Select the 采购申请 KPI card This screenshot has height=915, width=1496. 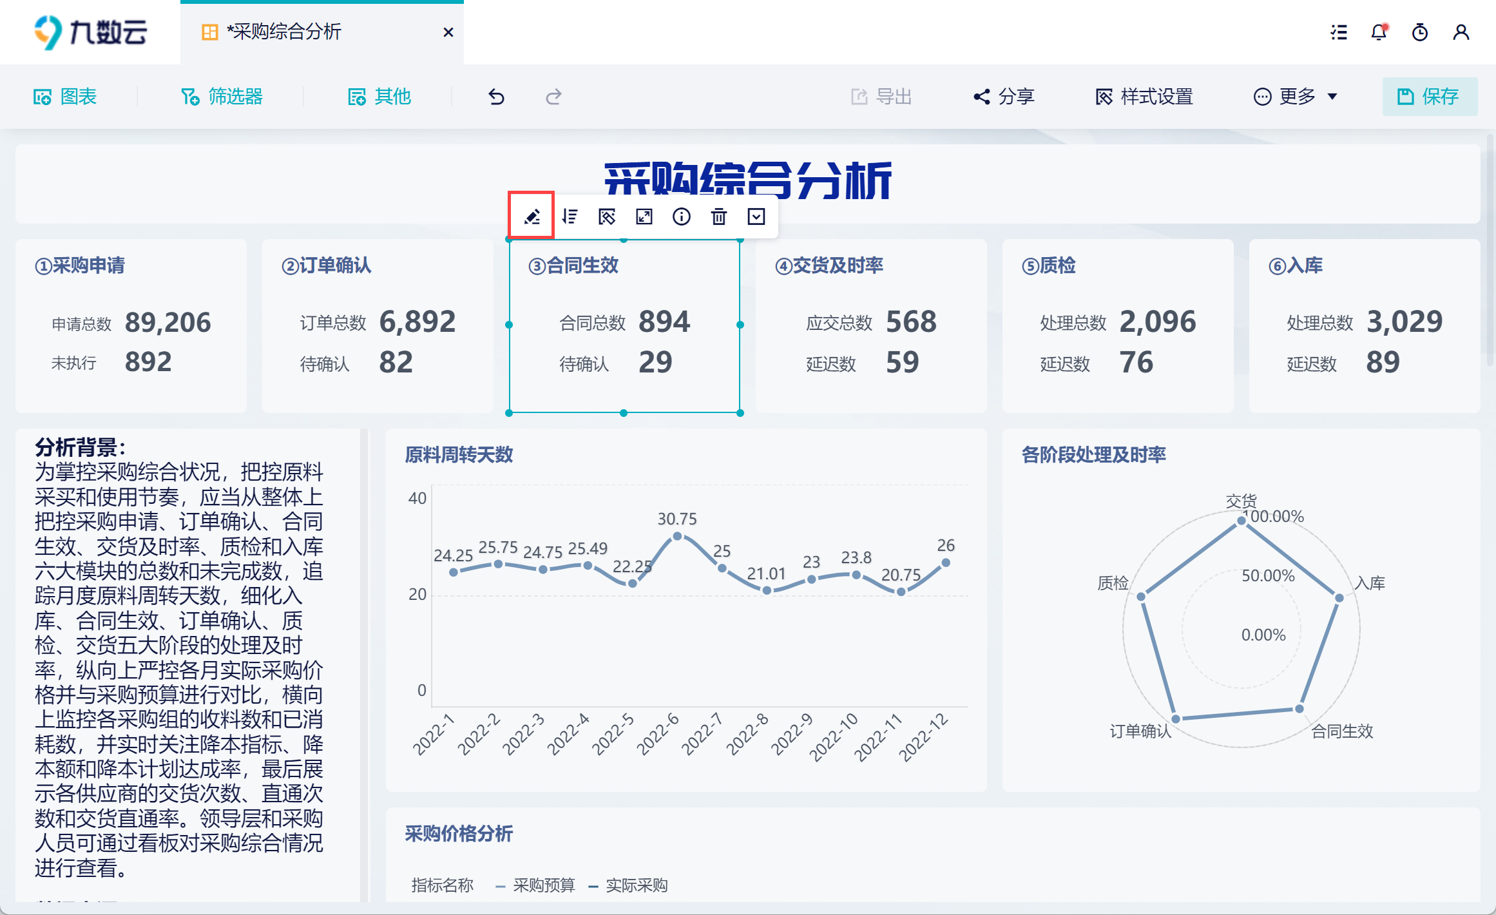(131, 325)
